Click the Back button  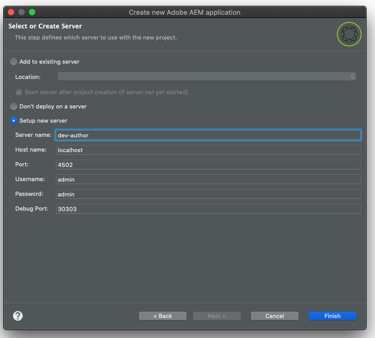pos(163,316)
